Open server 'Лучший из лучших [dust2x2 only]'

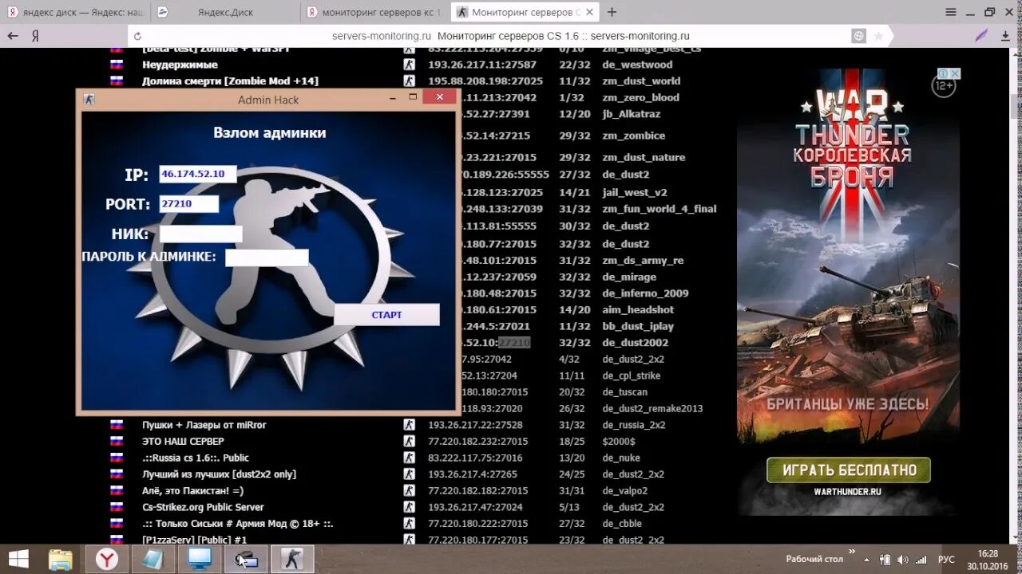[219, 474]
